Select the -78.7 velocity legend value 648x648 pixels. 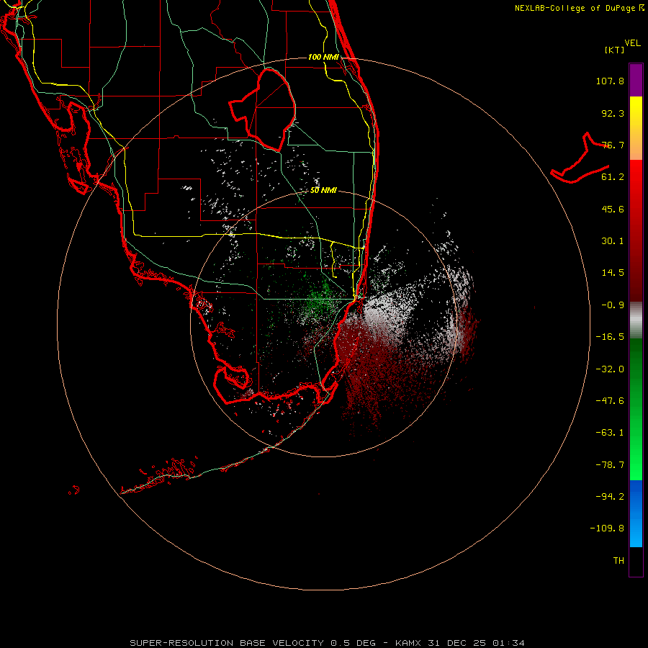click(x=610, y=465)
